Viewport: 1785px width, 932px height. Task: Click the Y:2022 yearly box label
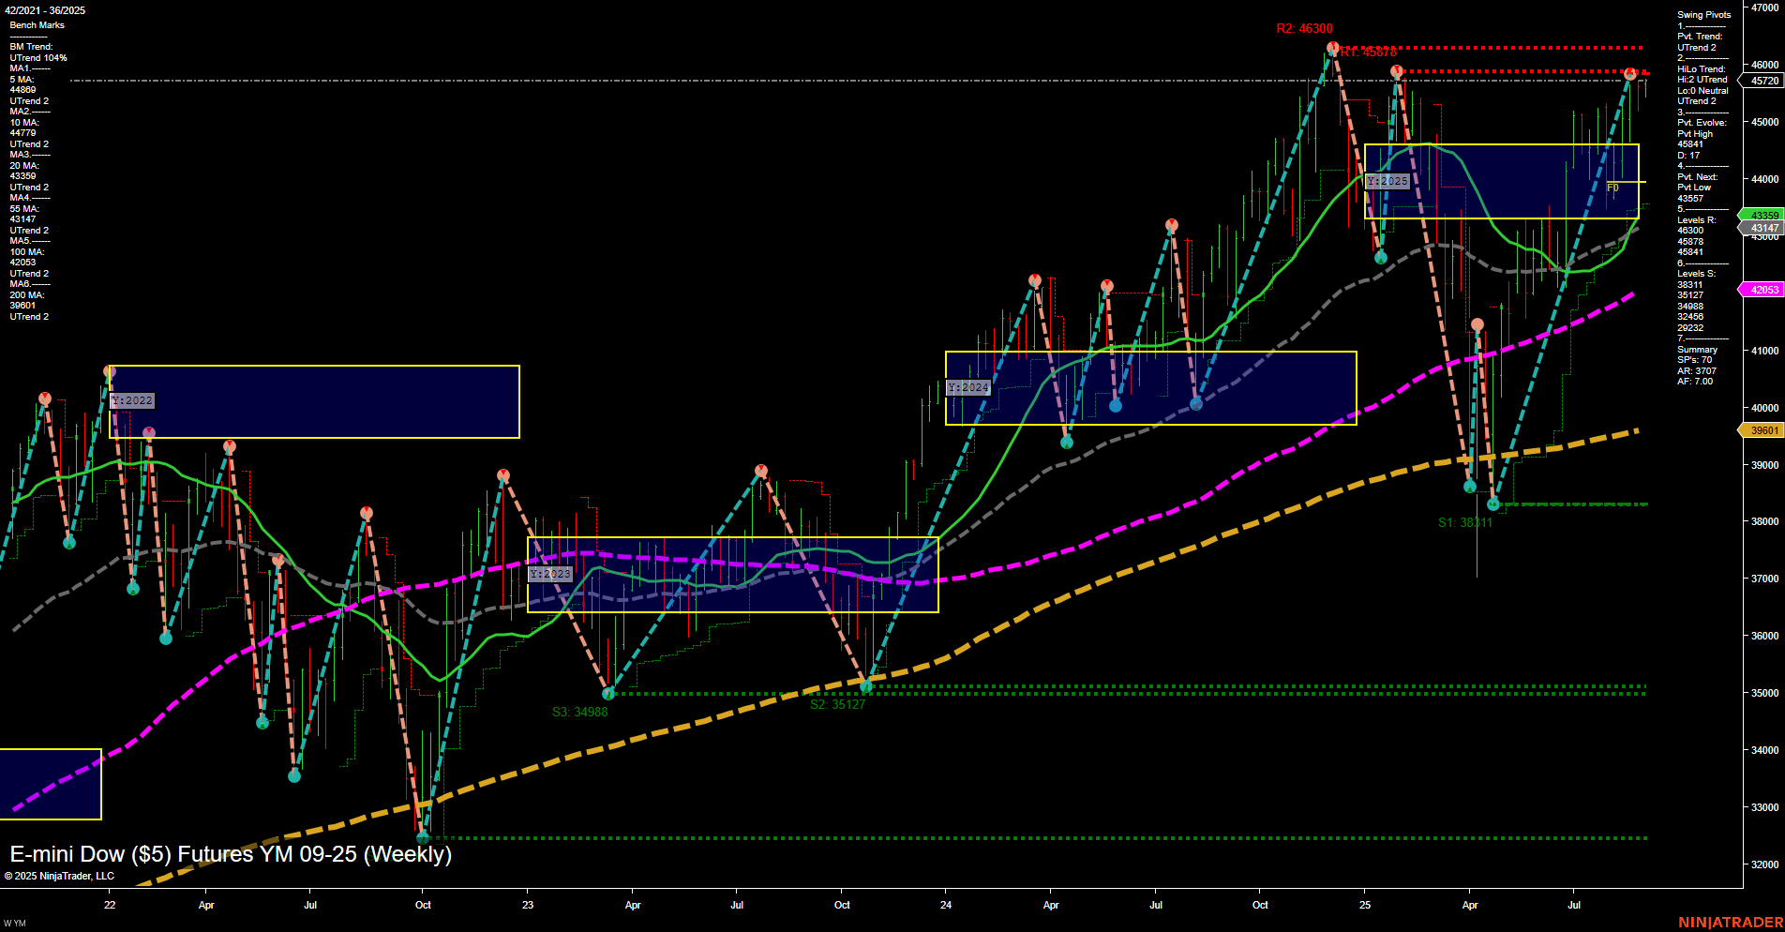[132, 400]
